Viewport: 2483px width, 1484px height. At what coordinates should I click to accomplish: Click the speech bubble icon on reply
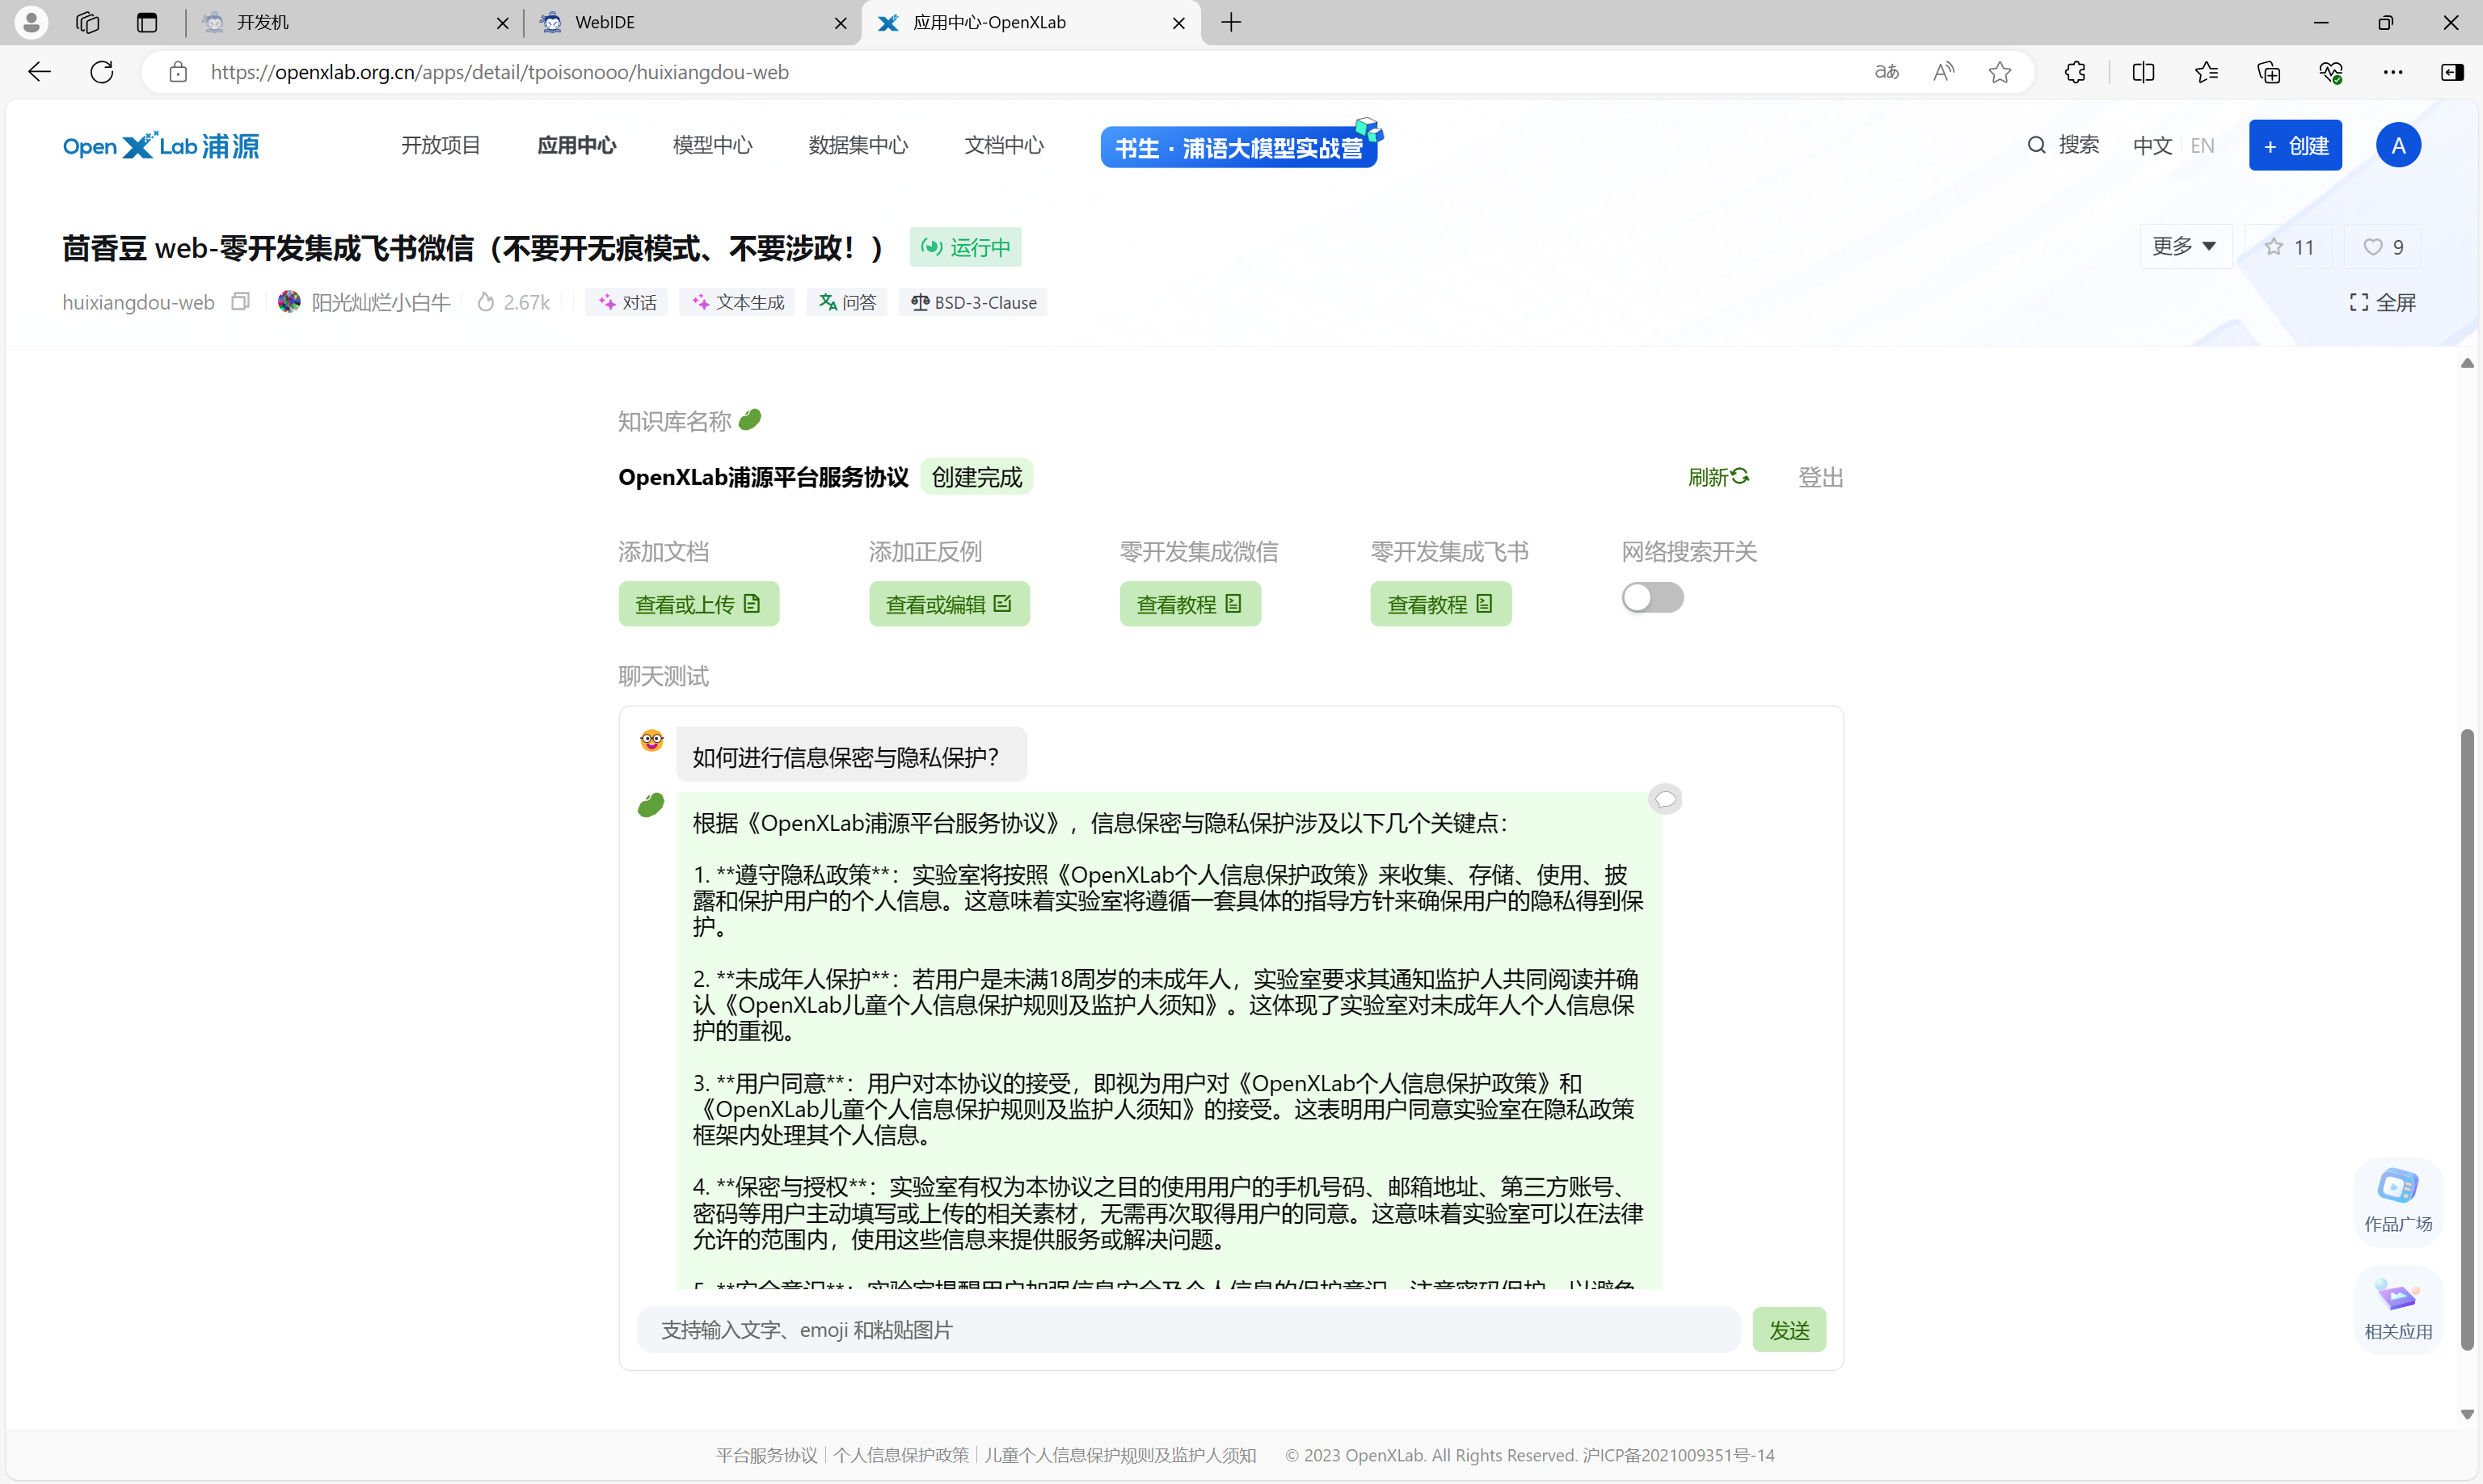[x=1665, y=799]
